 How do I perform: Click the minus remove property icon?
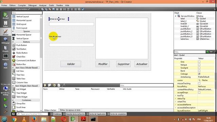[211, 52]
